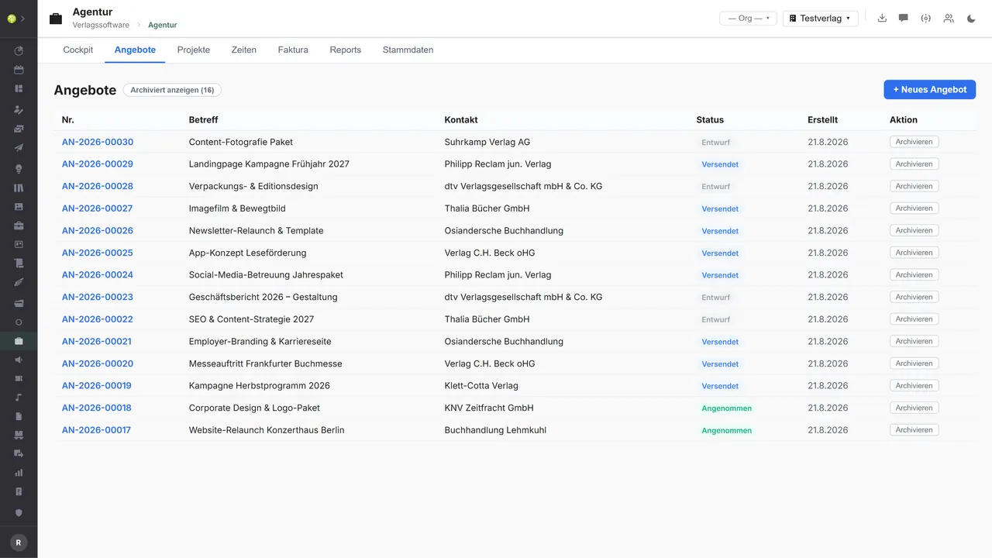This screenshot has width=992, height=558.
Task: Open the Faktura tab
Action: point(293,50)
